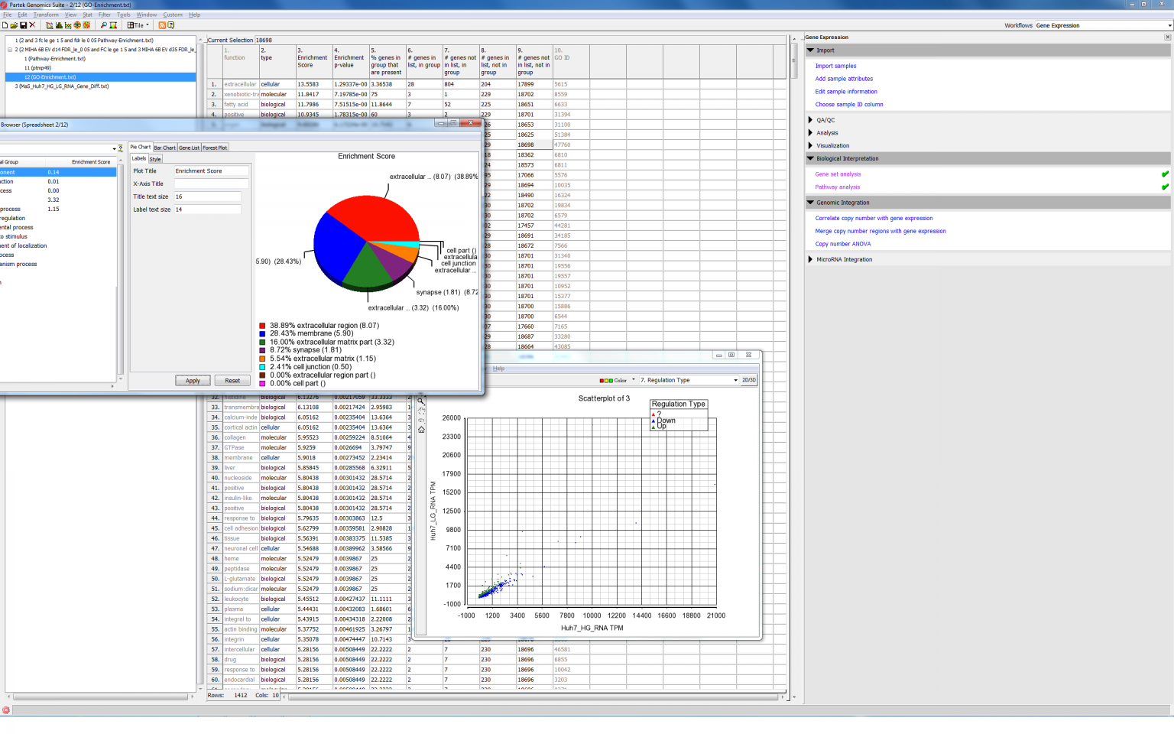The image size is (1174, 734).
Task: Select the zoom magnifier icon in the scatterplot window
Action: click(420, 400)
